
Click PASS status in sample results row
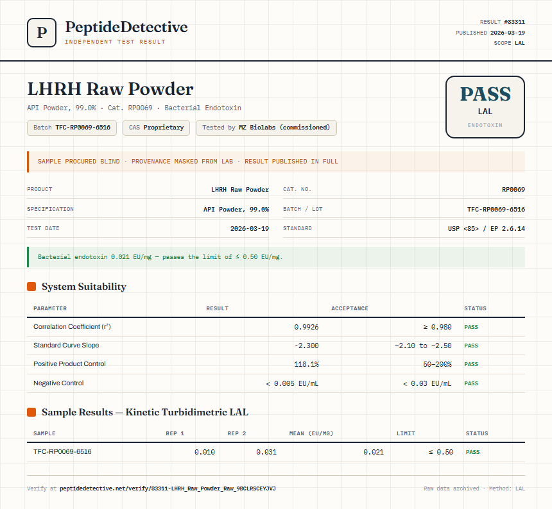click(x=473, y=452)
